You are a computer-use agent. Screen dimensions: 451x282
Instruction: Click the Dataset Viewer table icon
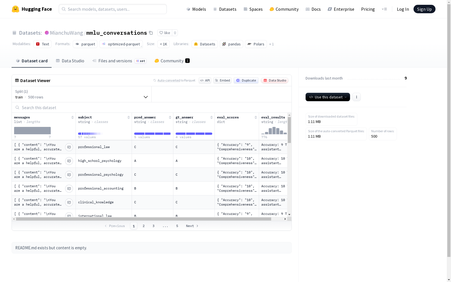pyautogui.click(x=17, y=80)
